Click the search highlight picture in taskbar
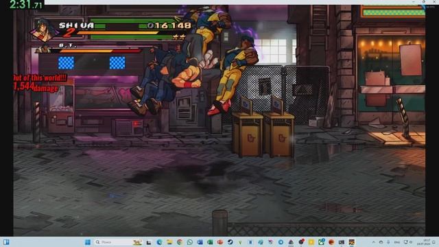This screenshot has width=439, height=247. (x=137, y=242)
